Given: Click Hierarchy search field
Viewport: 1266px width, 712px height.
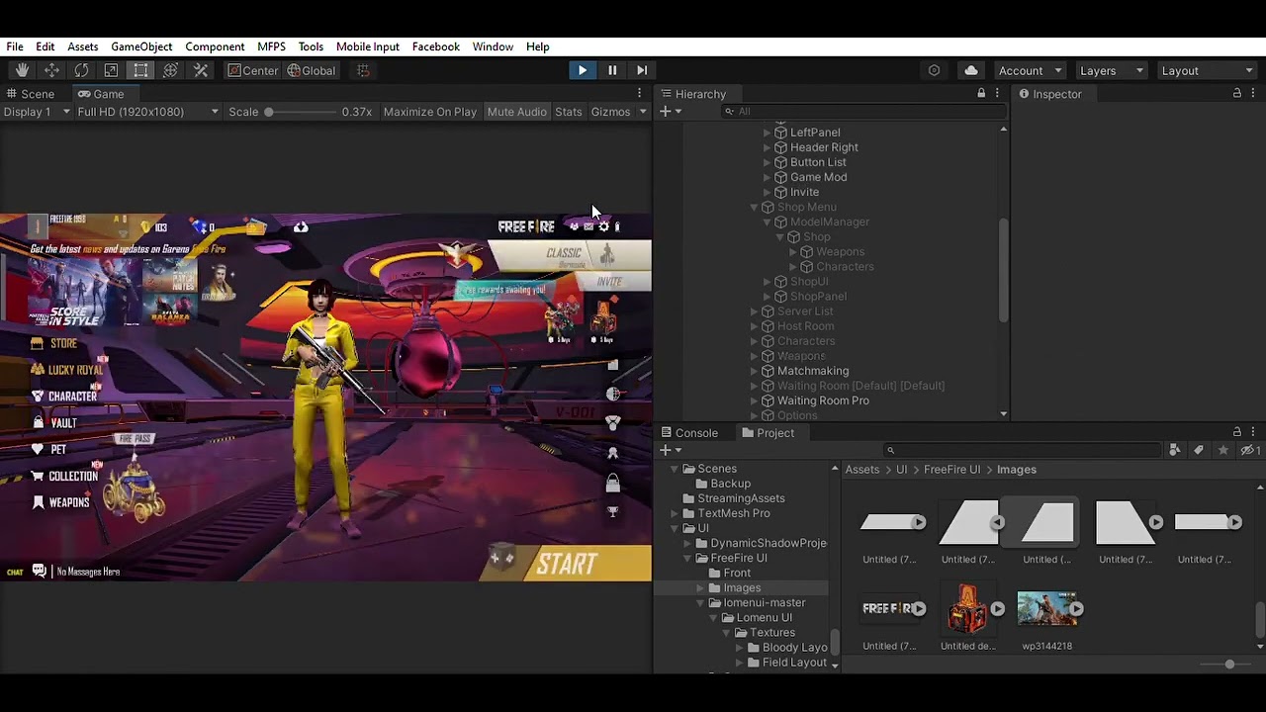Looking at the screenshot, I should point(863,112).
